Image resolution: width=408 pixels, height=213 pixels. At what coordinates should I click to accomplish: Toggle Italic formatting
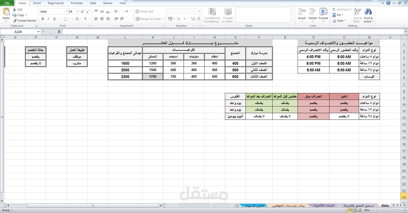[48, 19]
